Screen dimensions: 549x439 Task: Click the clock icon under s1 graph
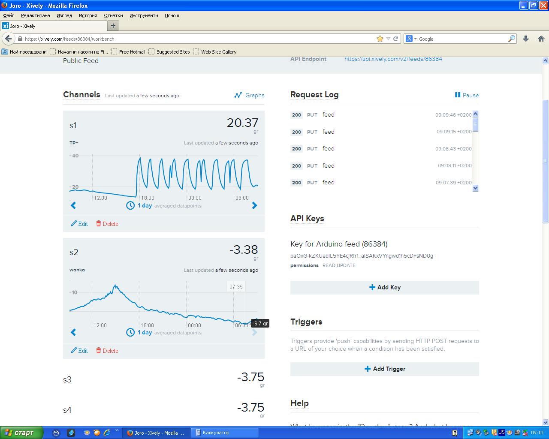pos(130,206)
